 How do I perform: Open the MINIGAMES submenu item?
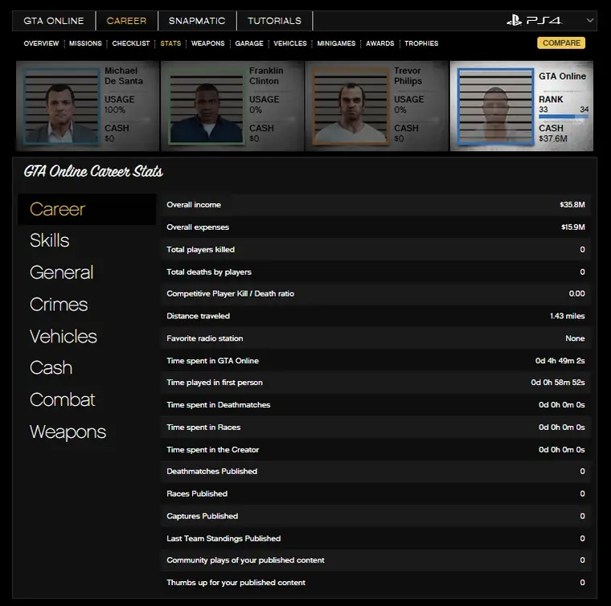coord(336,43)
